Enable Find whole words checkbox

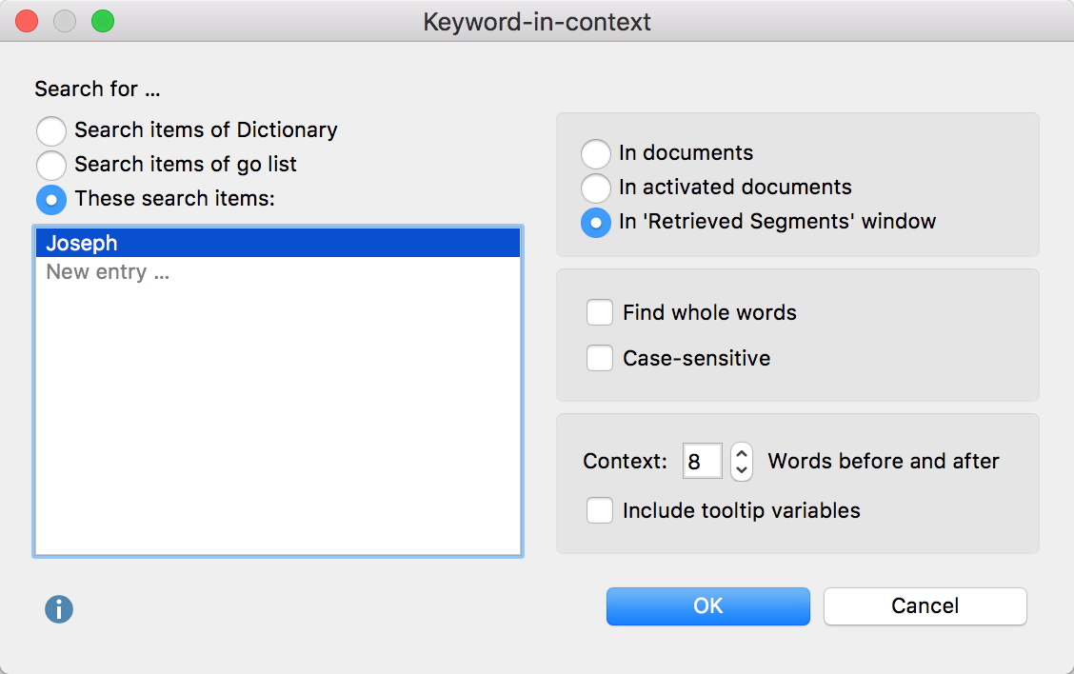pos(599,312)
